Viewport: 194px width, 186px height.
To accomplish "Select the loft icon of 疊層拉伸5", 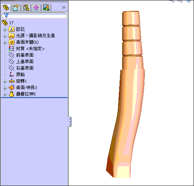I will pos(12,94).
